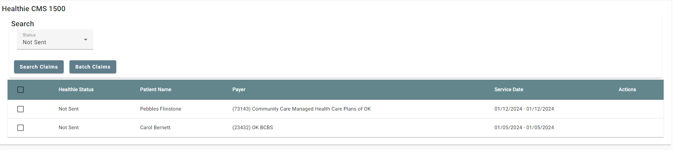Click the Healthie CMS 1500 page title
This screenshot has width=673, height=150.
tap(33, 9)
